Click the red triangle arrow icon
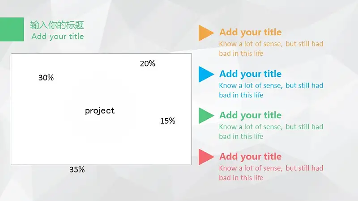This screenshot has height=201, width=358. pos(206,157)
